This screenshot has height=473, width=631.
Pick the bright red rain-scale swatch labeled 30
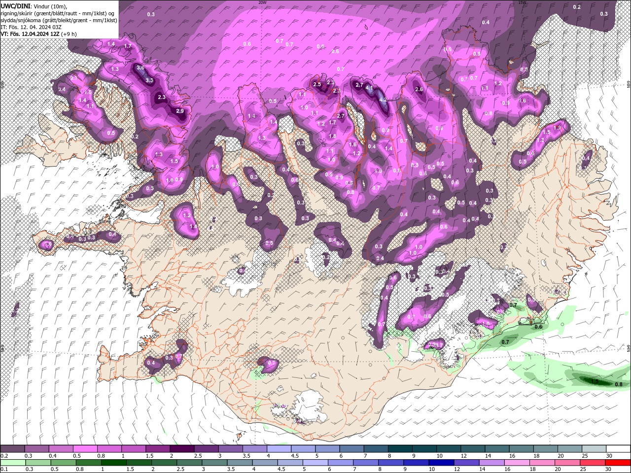[x=618, y=463]
